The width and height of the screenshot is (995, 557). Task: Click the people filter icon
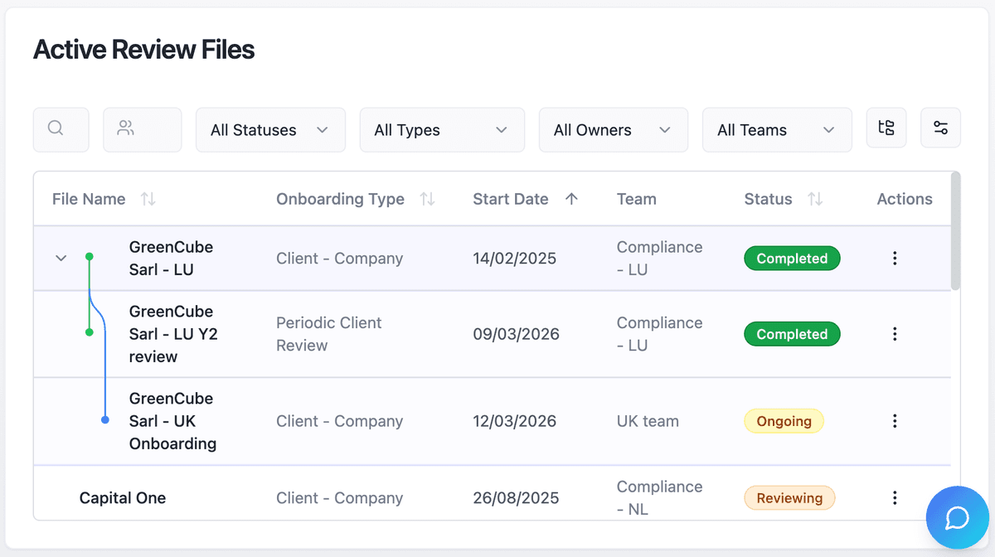click(142, 129)
